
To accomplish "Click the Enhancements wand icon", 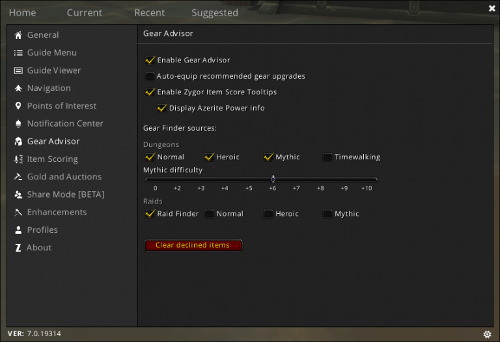I will pos(18,212).
